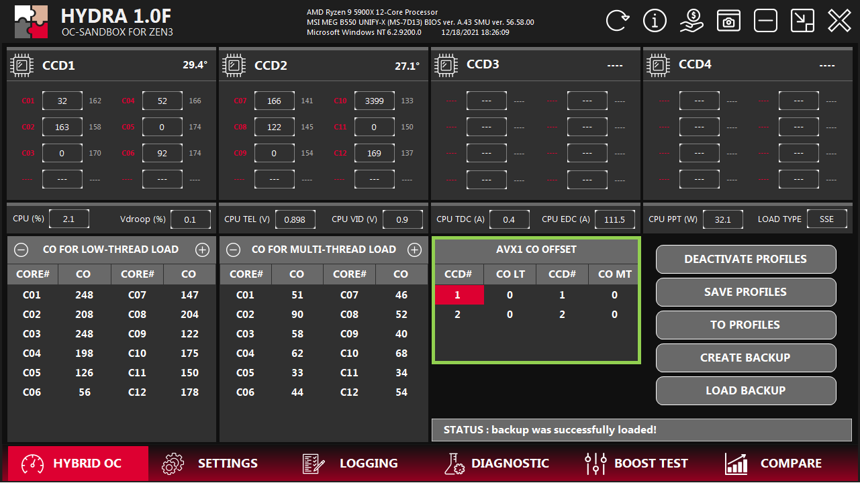Click the CPU TEL (V) field
The image size is (860, 483).
point(295,219)
